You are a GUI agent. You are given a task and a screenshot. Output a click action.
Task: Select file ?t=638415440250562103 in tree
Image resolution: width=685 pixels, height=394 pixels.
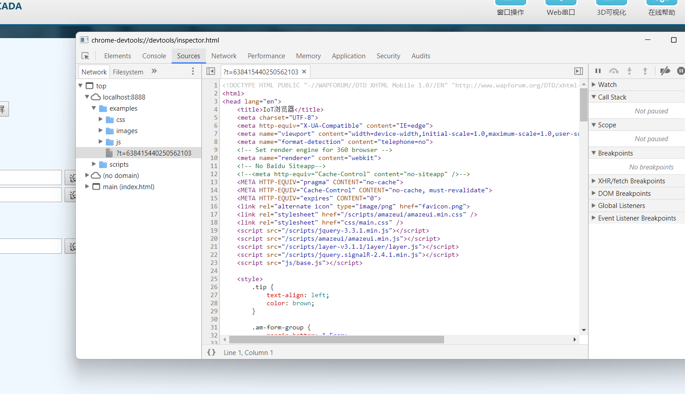[139, 153]
